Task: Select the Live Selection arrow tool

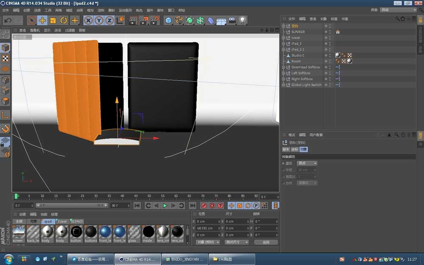Action: coord(32,20)
